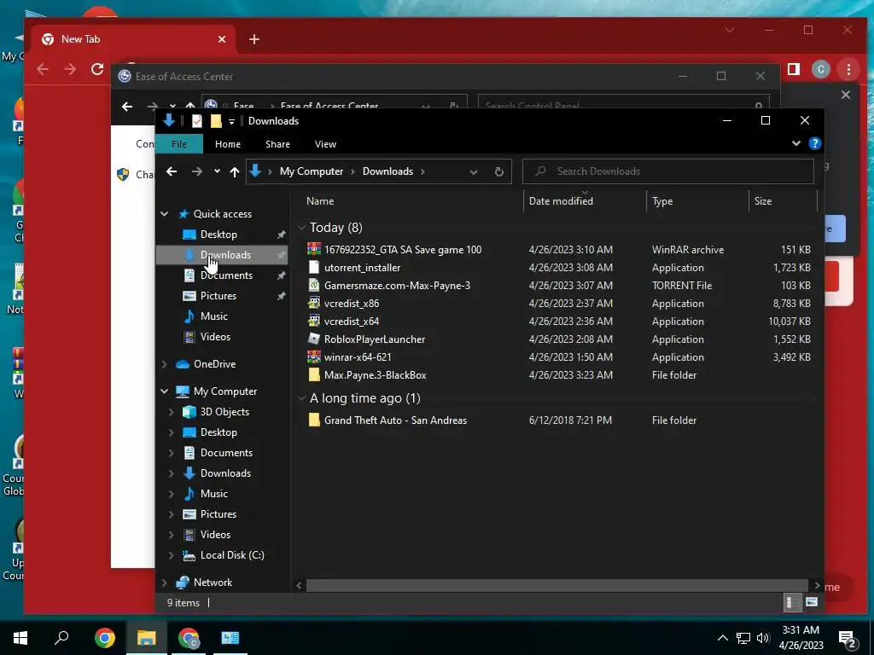Expand Network tree node
Viewport: 874px width, 655px height.
click(x=165, y=583)
